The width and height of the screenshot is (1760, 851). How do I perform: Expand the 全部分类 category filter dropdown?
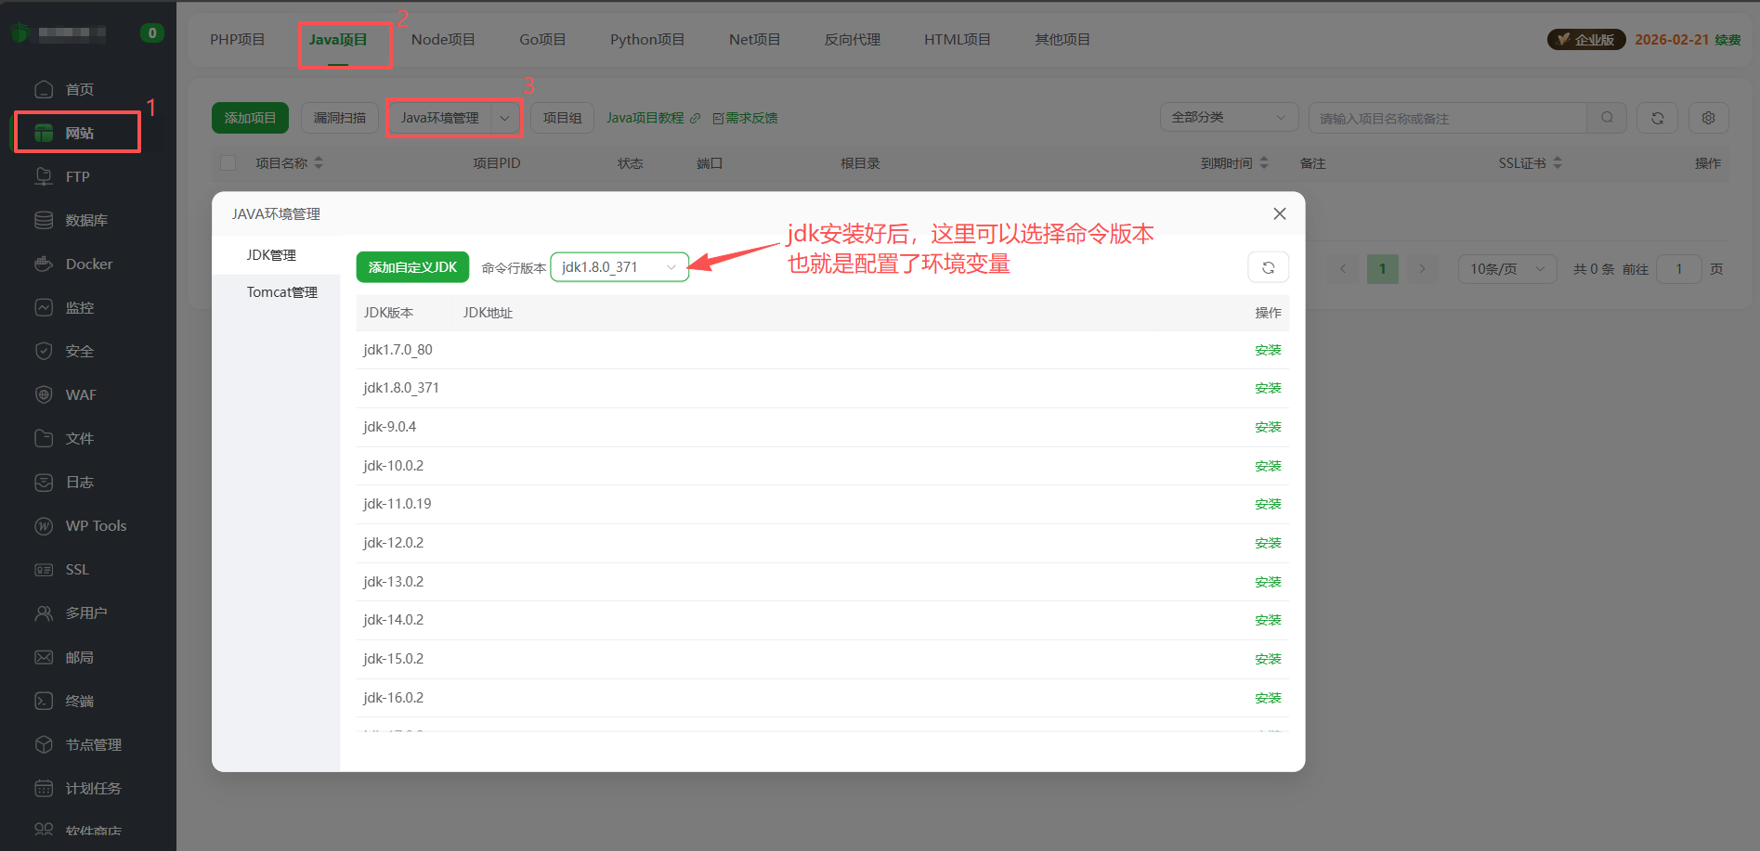1228,117
